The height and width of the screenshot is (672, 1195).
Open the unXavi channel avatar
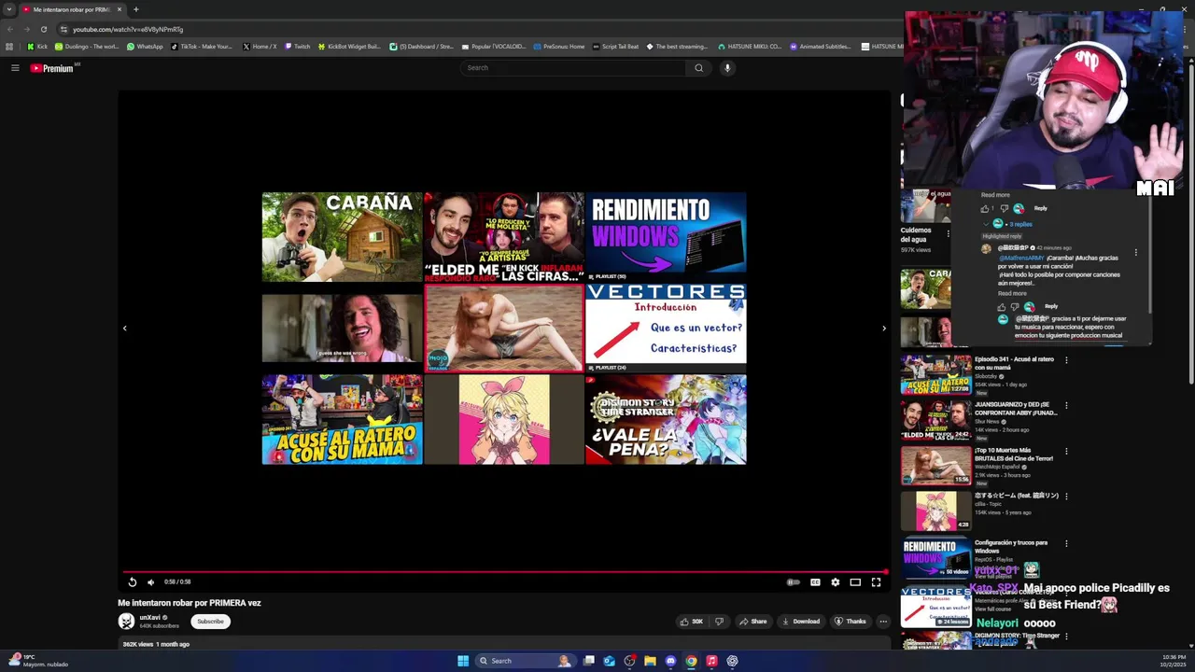click(x=126, y=622)
